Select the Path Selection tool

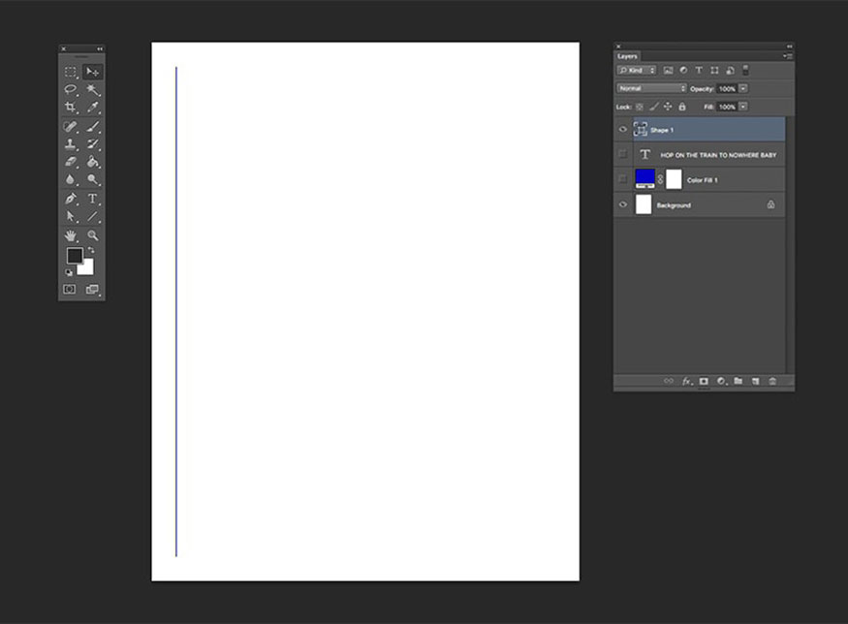coord(71,217)
